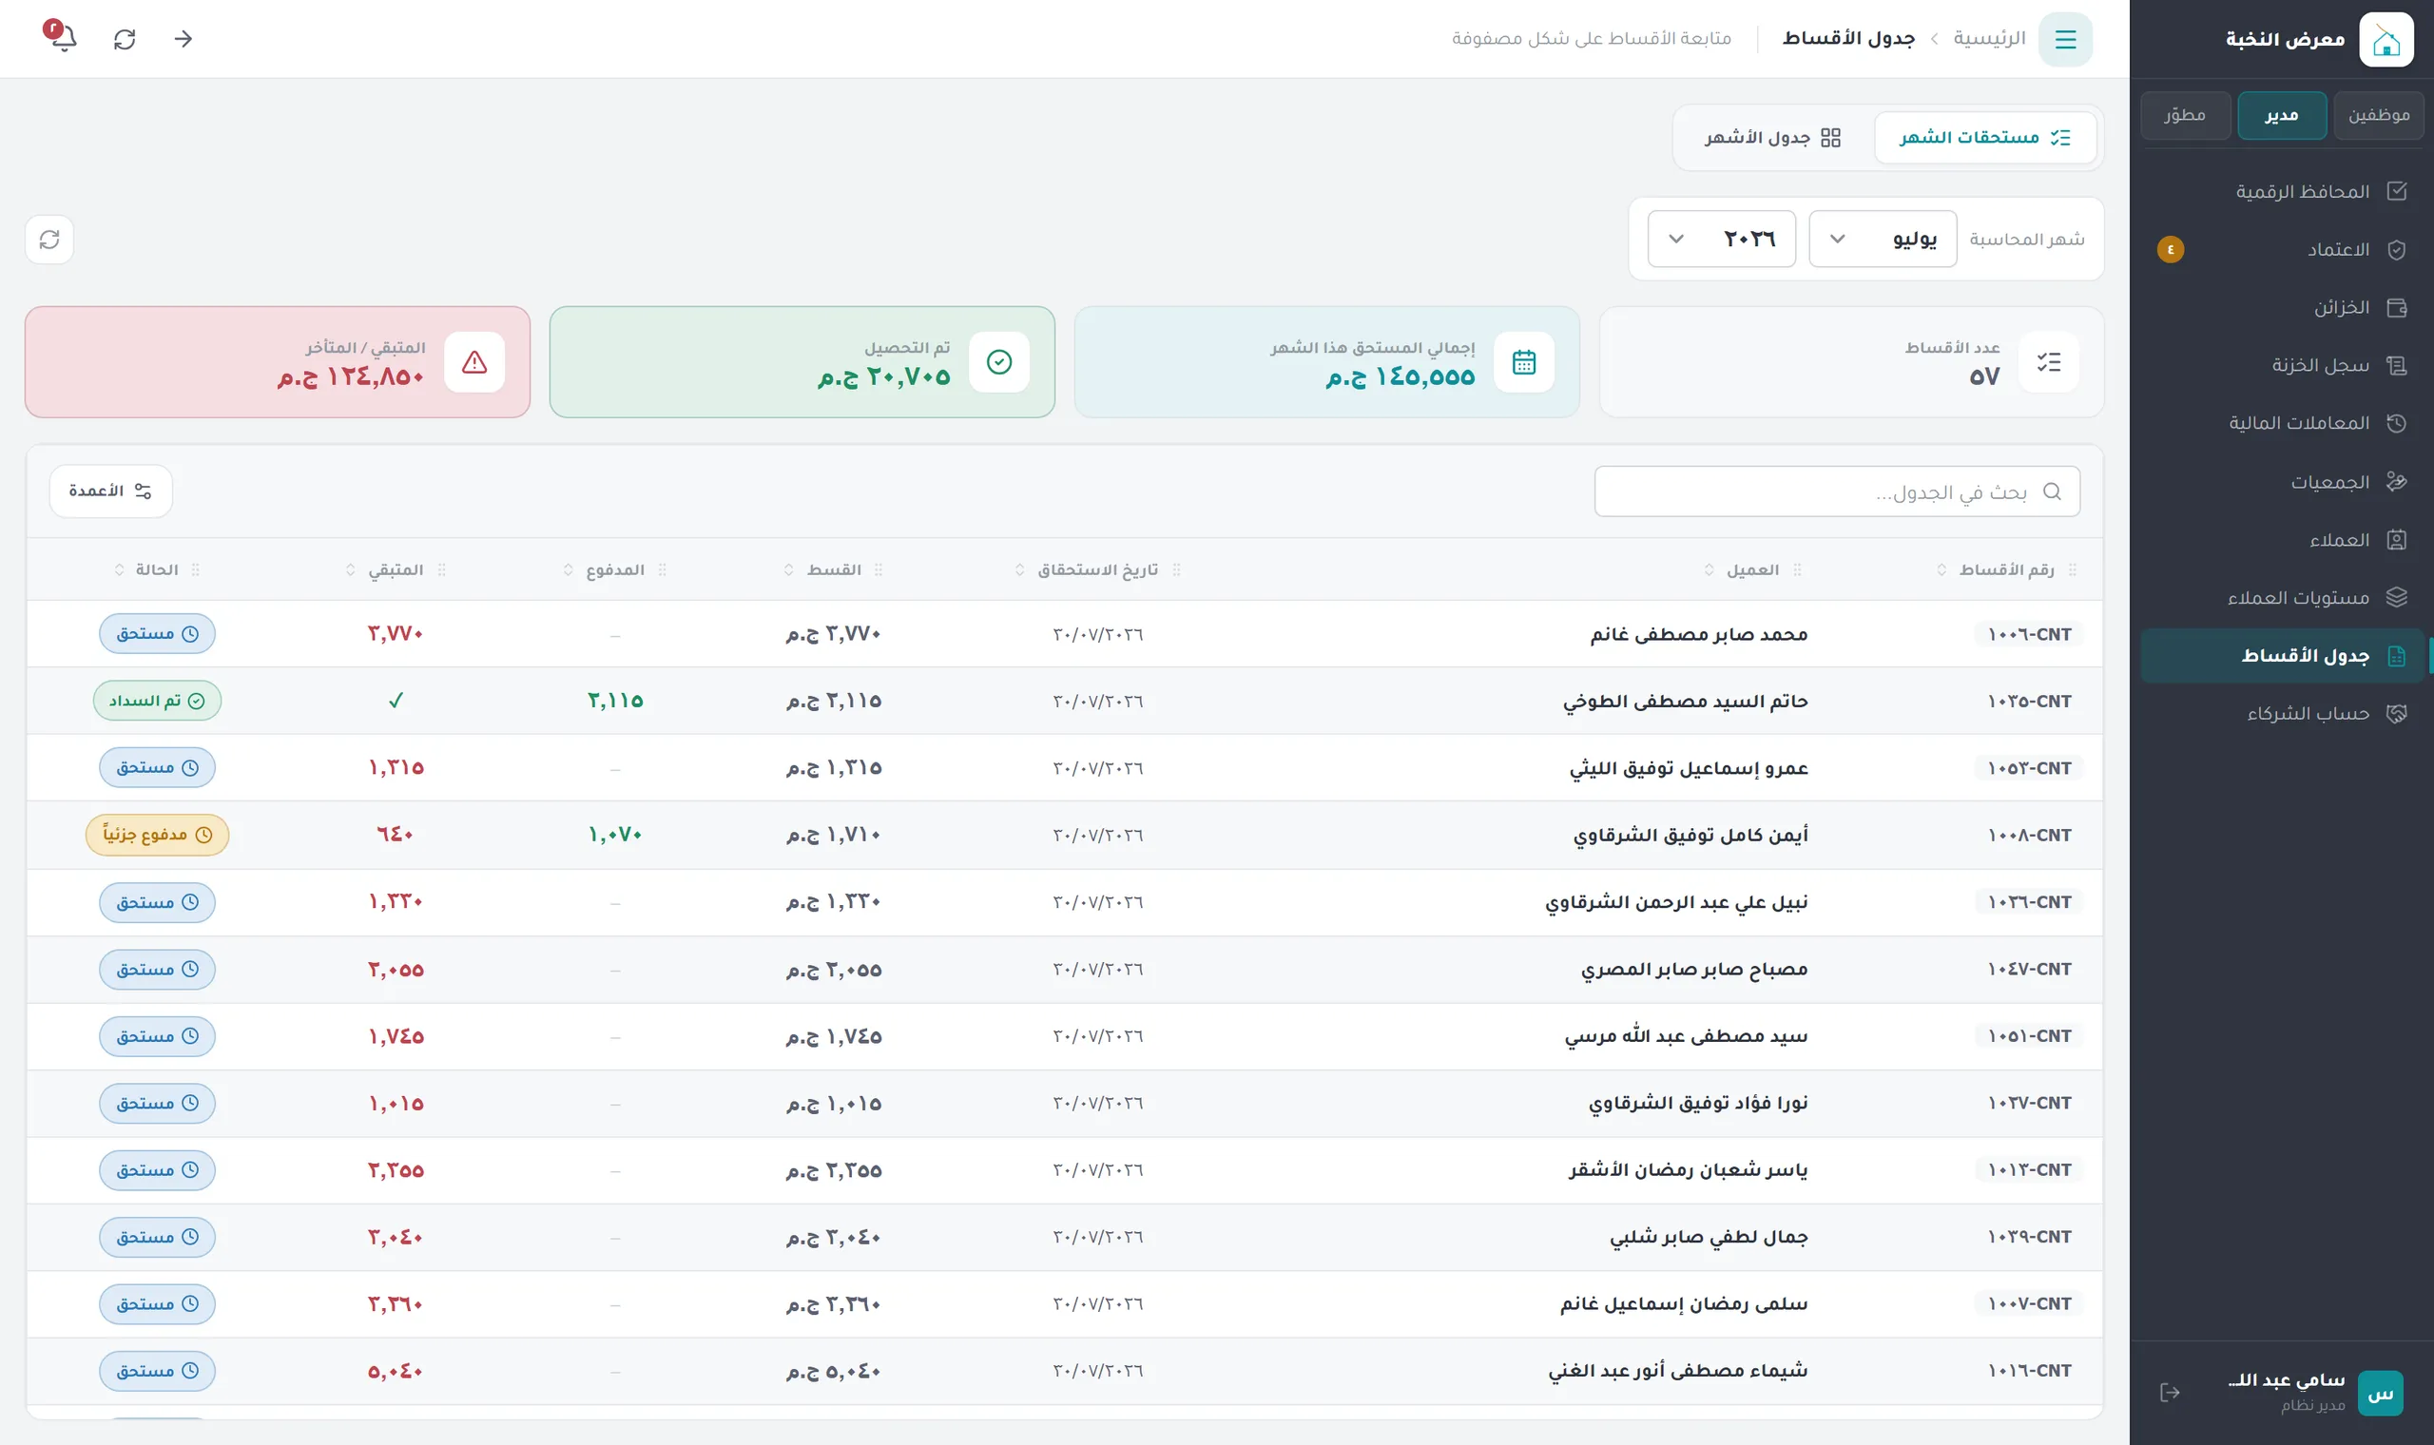Switch role to موظفين

[x=2378, y=115]
